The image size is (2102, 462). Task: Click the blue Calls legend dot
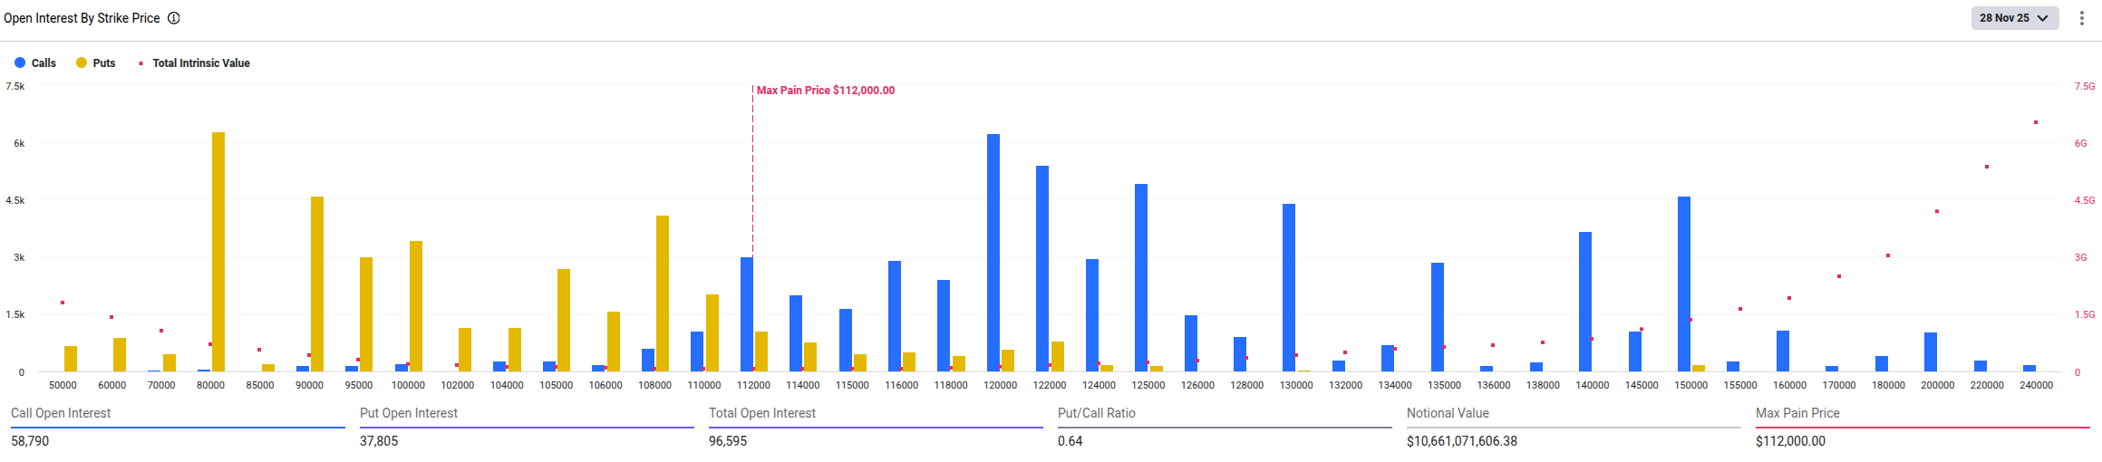(x=20, y=63)
